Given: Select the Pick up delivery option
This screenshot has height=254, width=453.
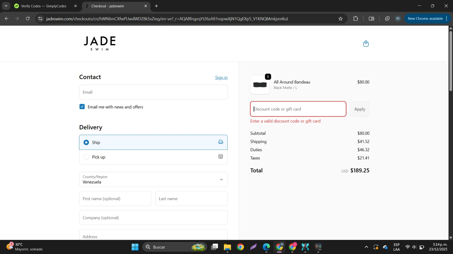Looking at the screenshot, I should click(153, 157).
